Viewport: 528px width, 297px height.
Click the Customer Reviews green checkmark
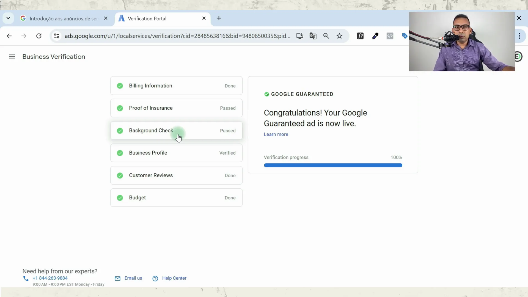pos(120,175)
